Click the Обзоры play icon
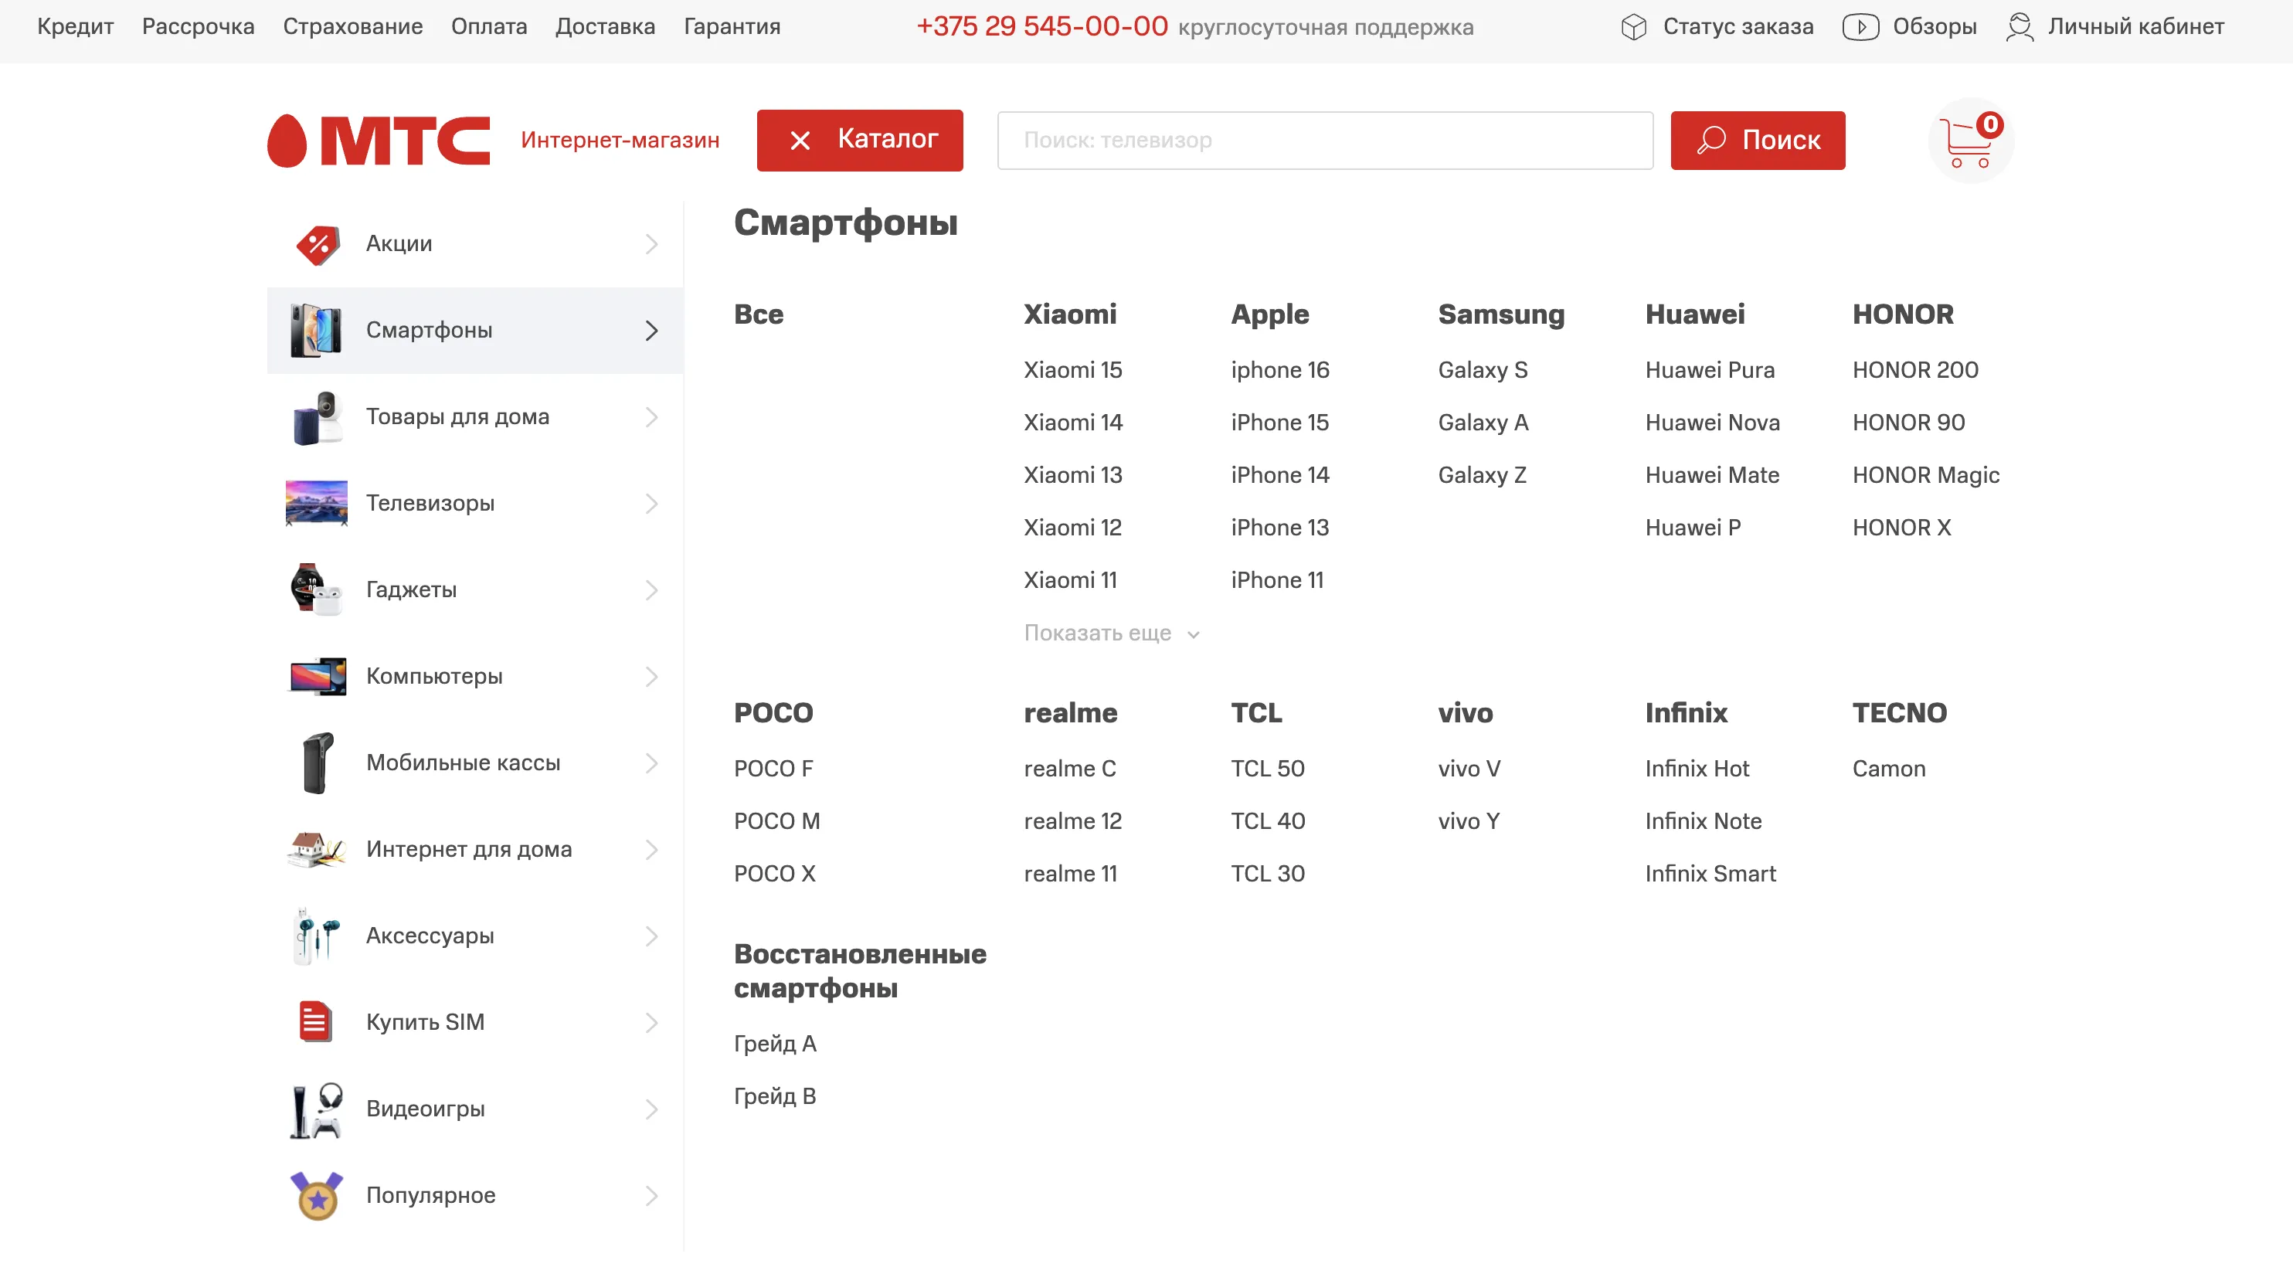This screenshot has height=1267, width=2293. point(1860,27)
